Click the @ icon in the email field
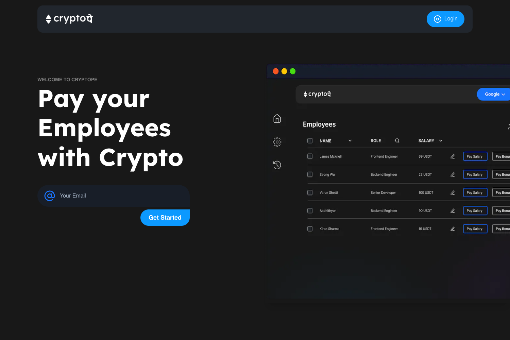 50,196
